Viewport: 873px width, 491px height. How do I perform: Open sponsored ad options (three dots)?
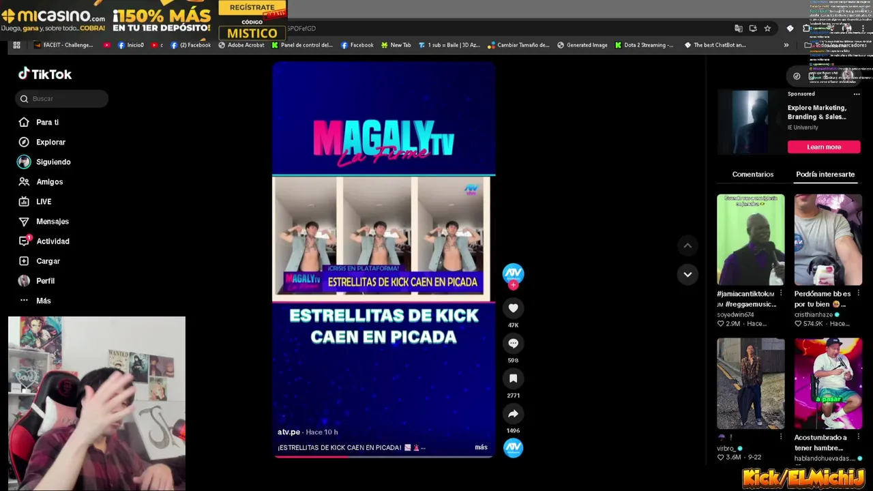[x=857, y=94]
